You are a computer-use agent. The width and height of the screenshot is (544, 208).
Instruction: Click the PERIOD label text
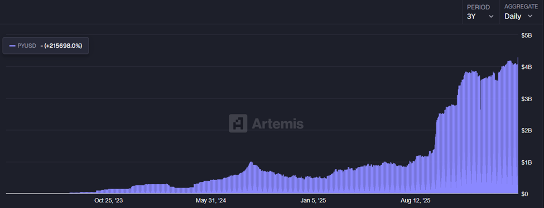coord(478,7)
